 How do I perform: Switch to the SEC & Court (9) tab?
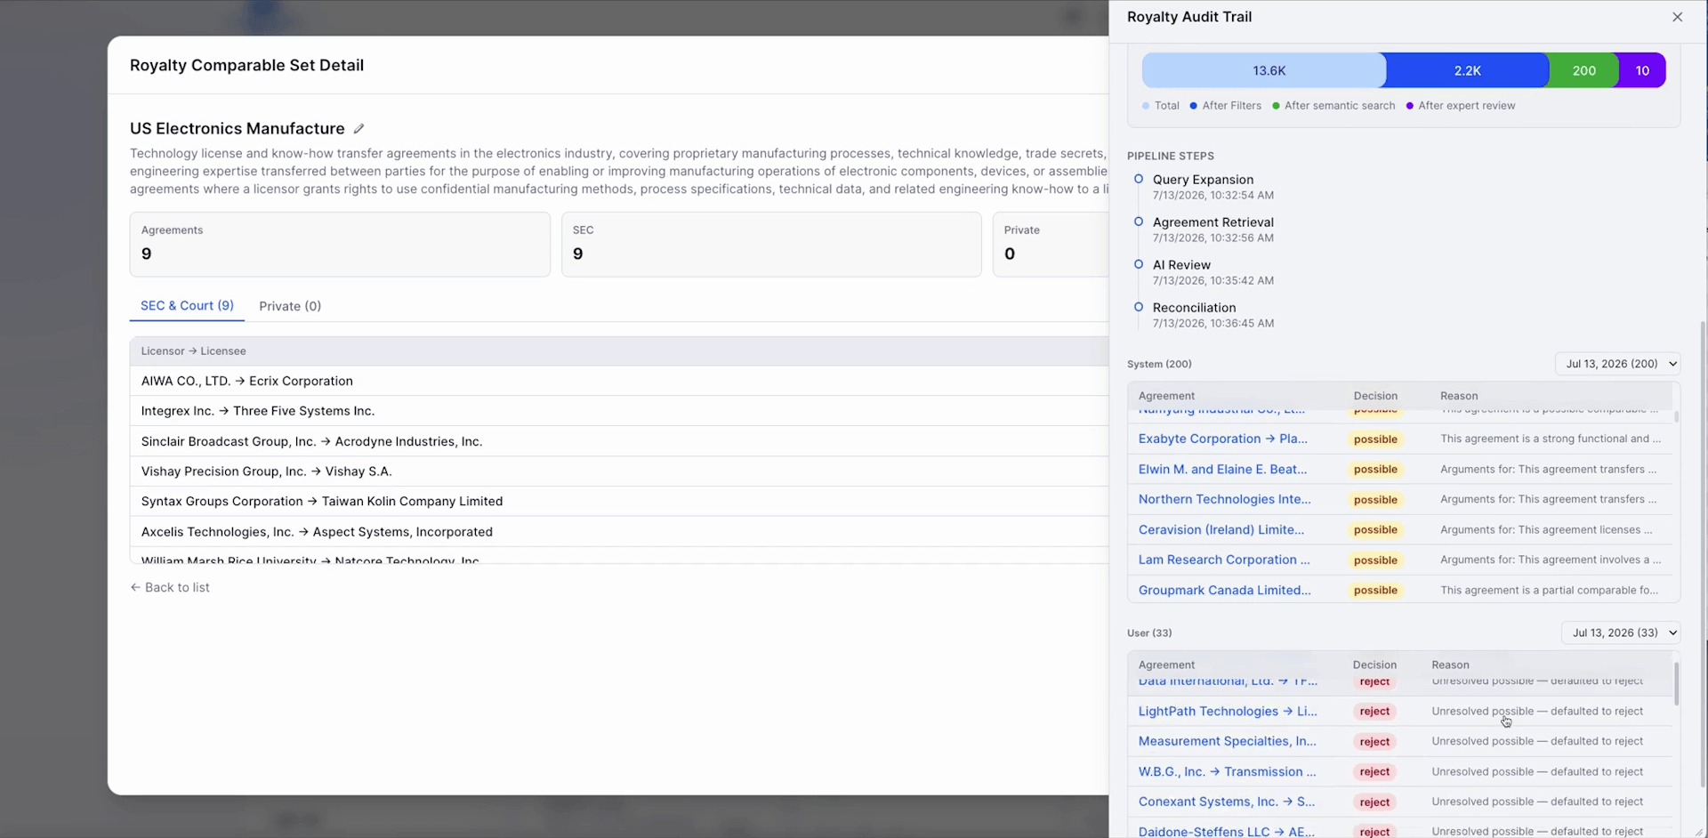pos(187,305)
